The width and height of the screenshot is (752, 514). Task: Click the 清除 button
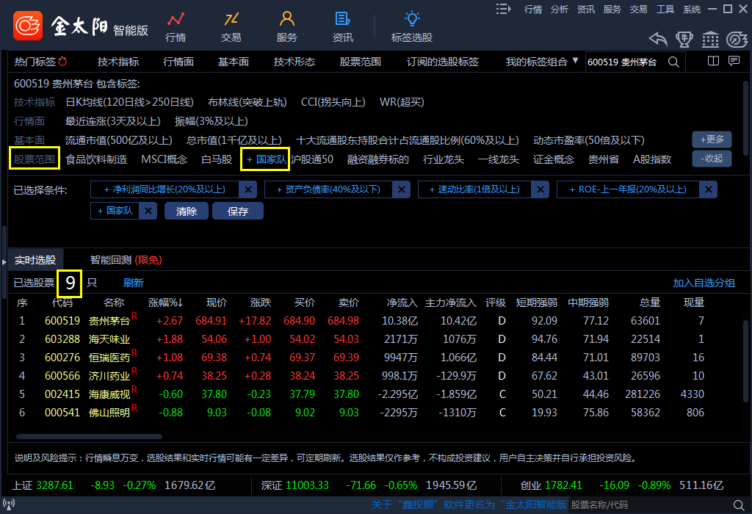(x=187, y=211)
